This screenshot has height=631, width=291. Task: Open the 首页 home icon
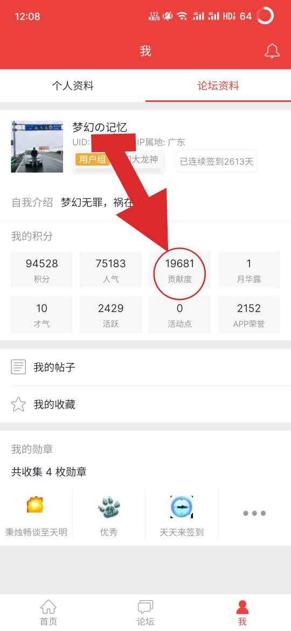(48, 607)
